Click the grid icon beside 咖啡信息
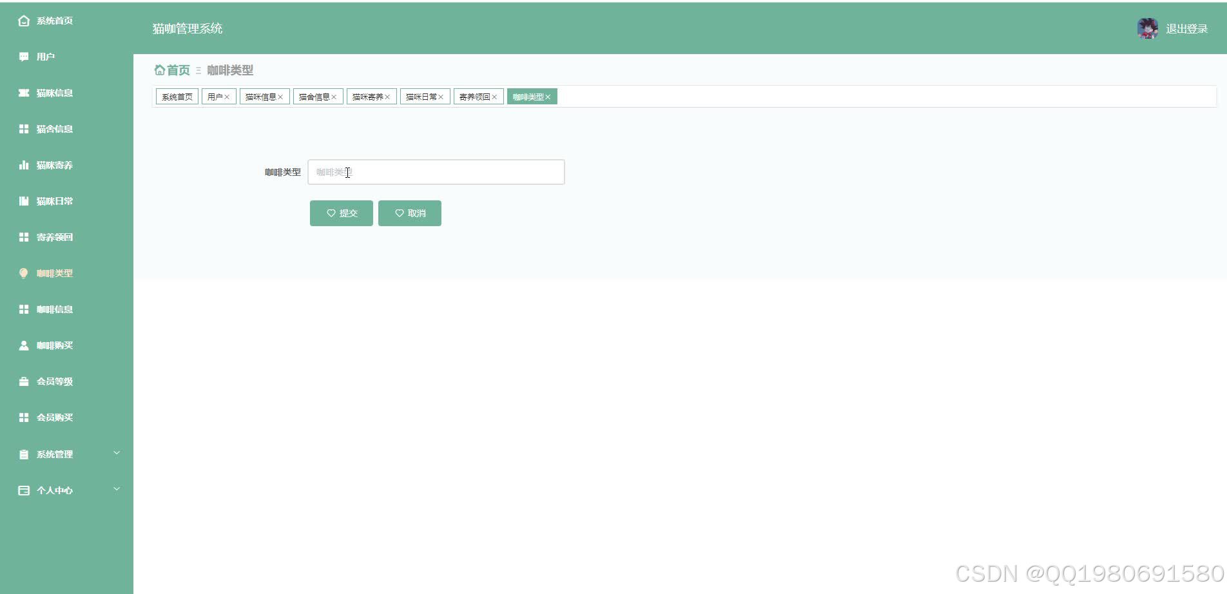This screenshot has width=1227, height=594. pos(24,309)
